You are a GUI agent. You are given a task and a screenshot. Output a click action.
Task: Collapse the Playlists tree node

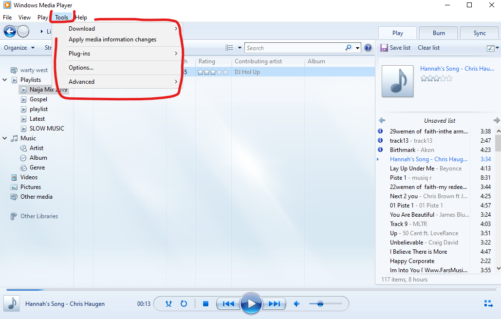(5, 80)
